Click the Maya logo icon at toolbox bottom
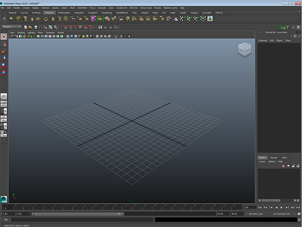 click(x=4, y=199)
